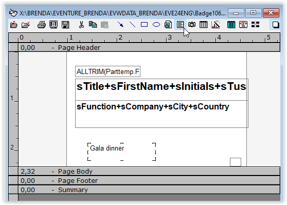287x205 pixels.
Task: Click the camera picture tool
Action: [192, 25]
